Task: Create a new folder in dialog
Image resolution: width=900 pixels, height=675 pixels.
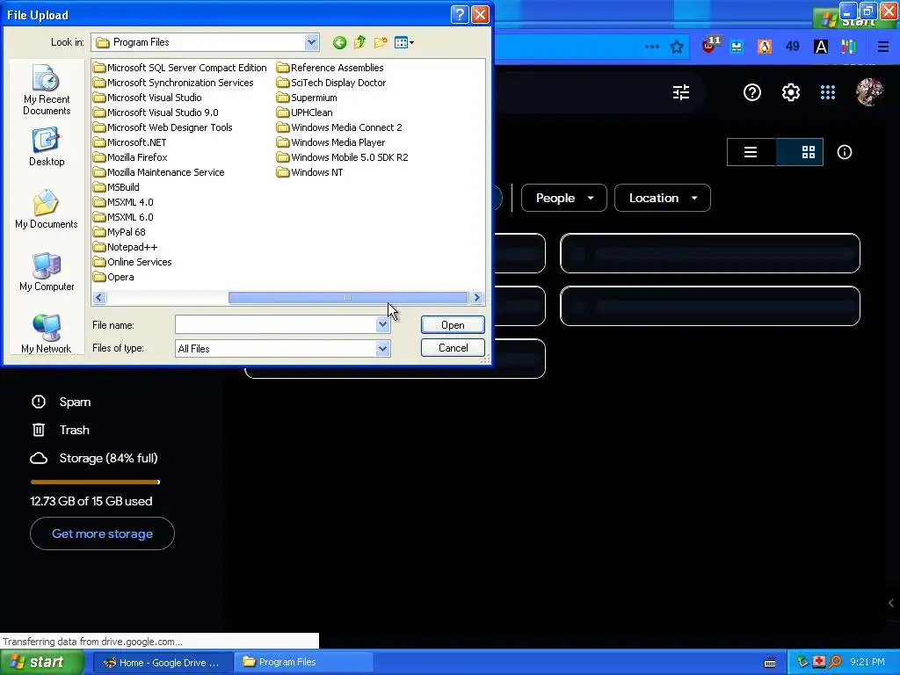Action: pyautogui.click(x=380, y=42)
